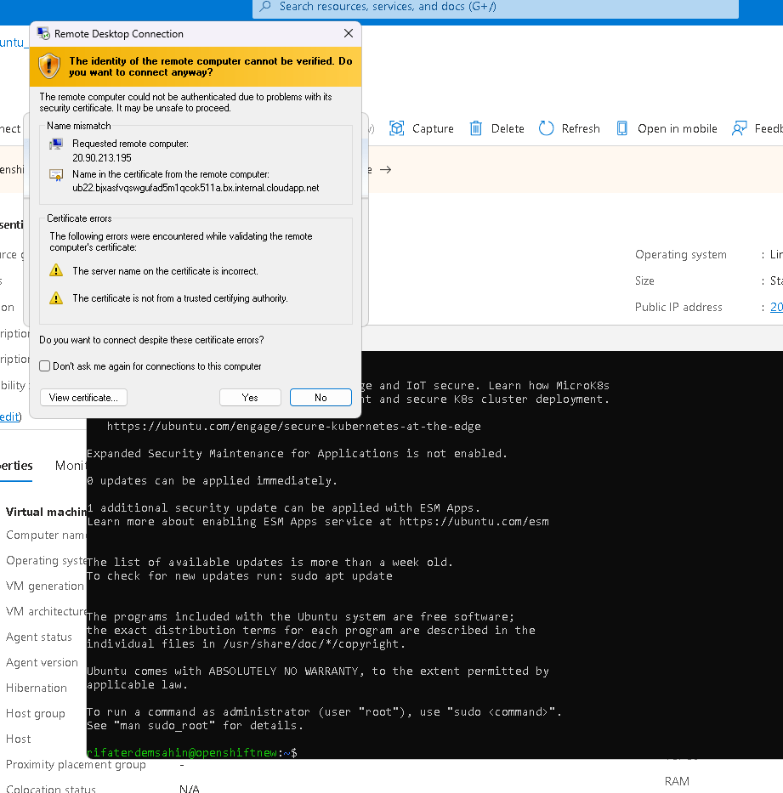Click the Delete trash icon

(475, 128)
